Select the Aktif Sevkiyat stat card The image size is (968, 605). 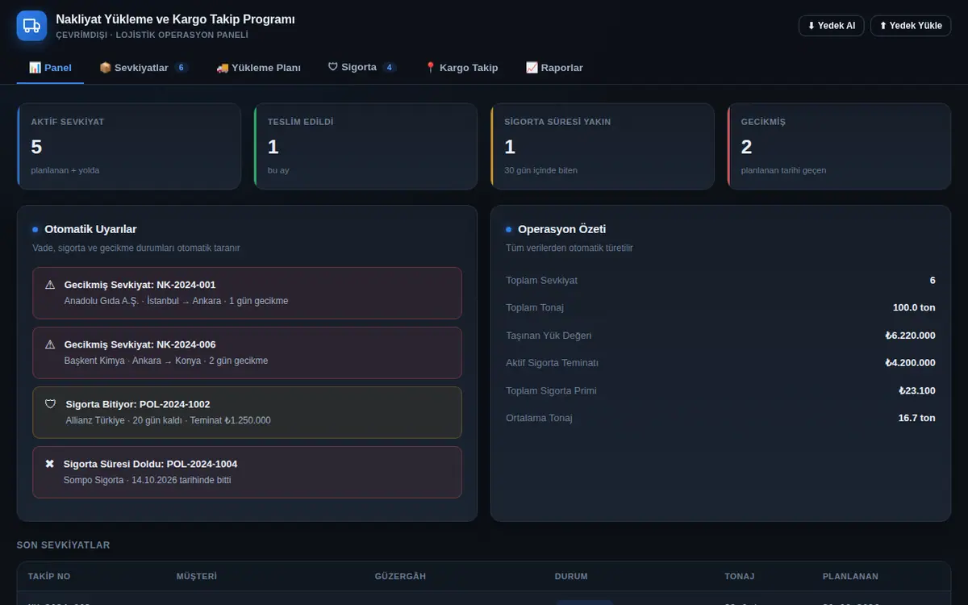[x=129, y=146]
